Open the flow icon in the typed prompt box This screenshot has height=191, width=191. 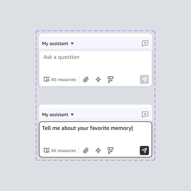pos(110,151)
